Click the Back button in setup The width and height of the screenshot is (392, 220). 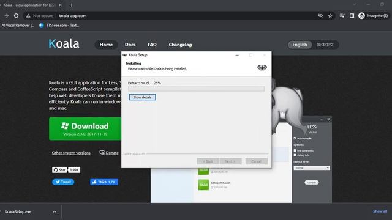click(x=208, y=161)
